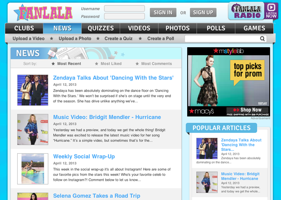Focus the Username field
The image size is (281, 200).
click(x=125, y=9)
